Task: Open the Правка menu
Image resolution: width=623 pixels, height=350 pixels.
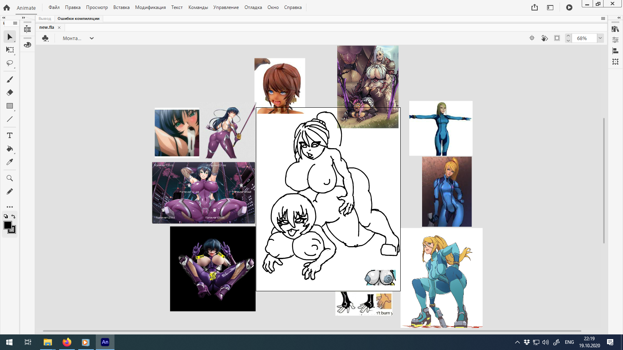Action: pos(73,7)
